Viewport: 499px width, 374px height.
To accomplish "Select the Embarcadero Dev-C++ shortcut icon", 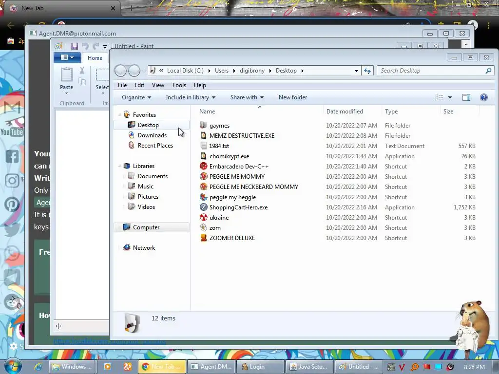I will pyautogui.click(x=203, y=166).
